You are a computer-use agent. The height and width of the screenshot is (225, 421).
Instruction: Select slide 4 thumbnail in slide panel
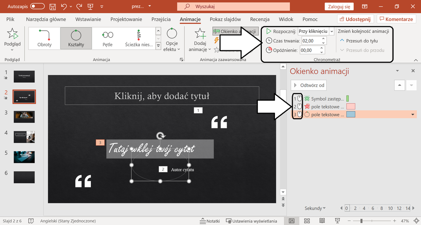click(x=24, y=137)
